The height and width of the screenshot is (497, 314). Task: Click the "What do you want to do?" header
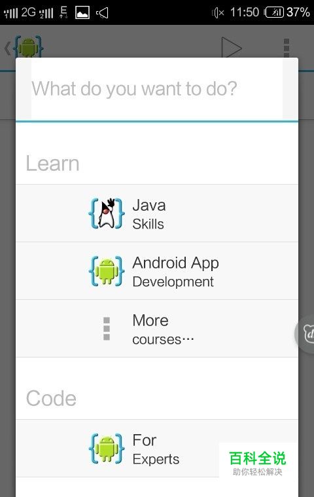(135, 89)
